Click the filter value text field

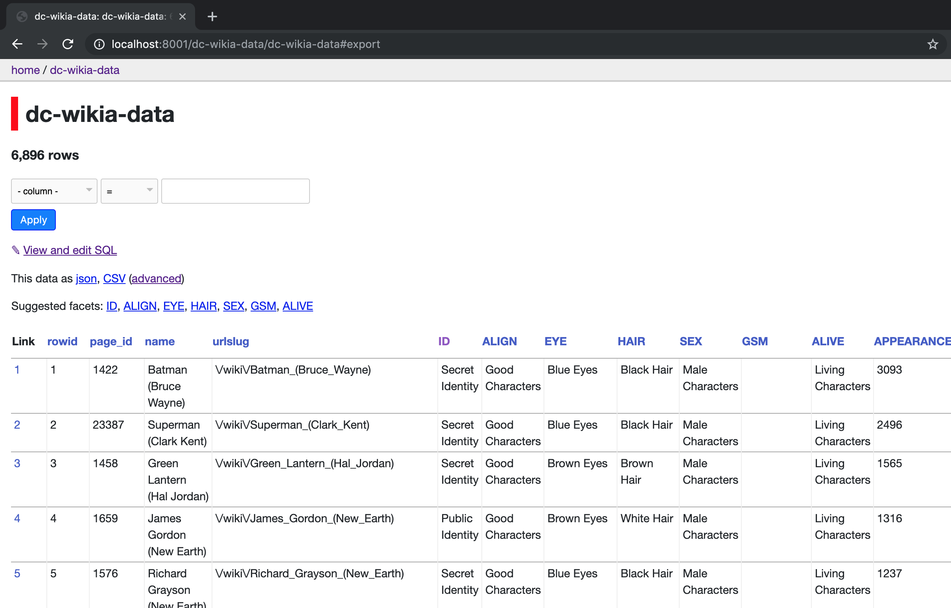tap(235, 191)
